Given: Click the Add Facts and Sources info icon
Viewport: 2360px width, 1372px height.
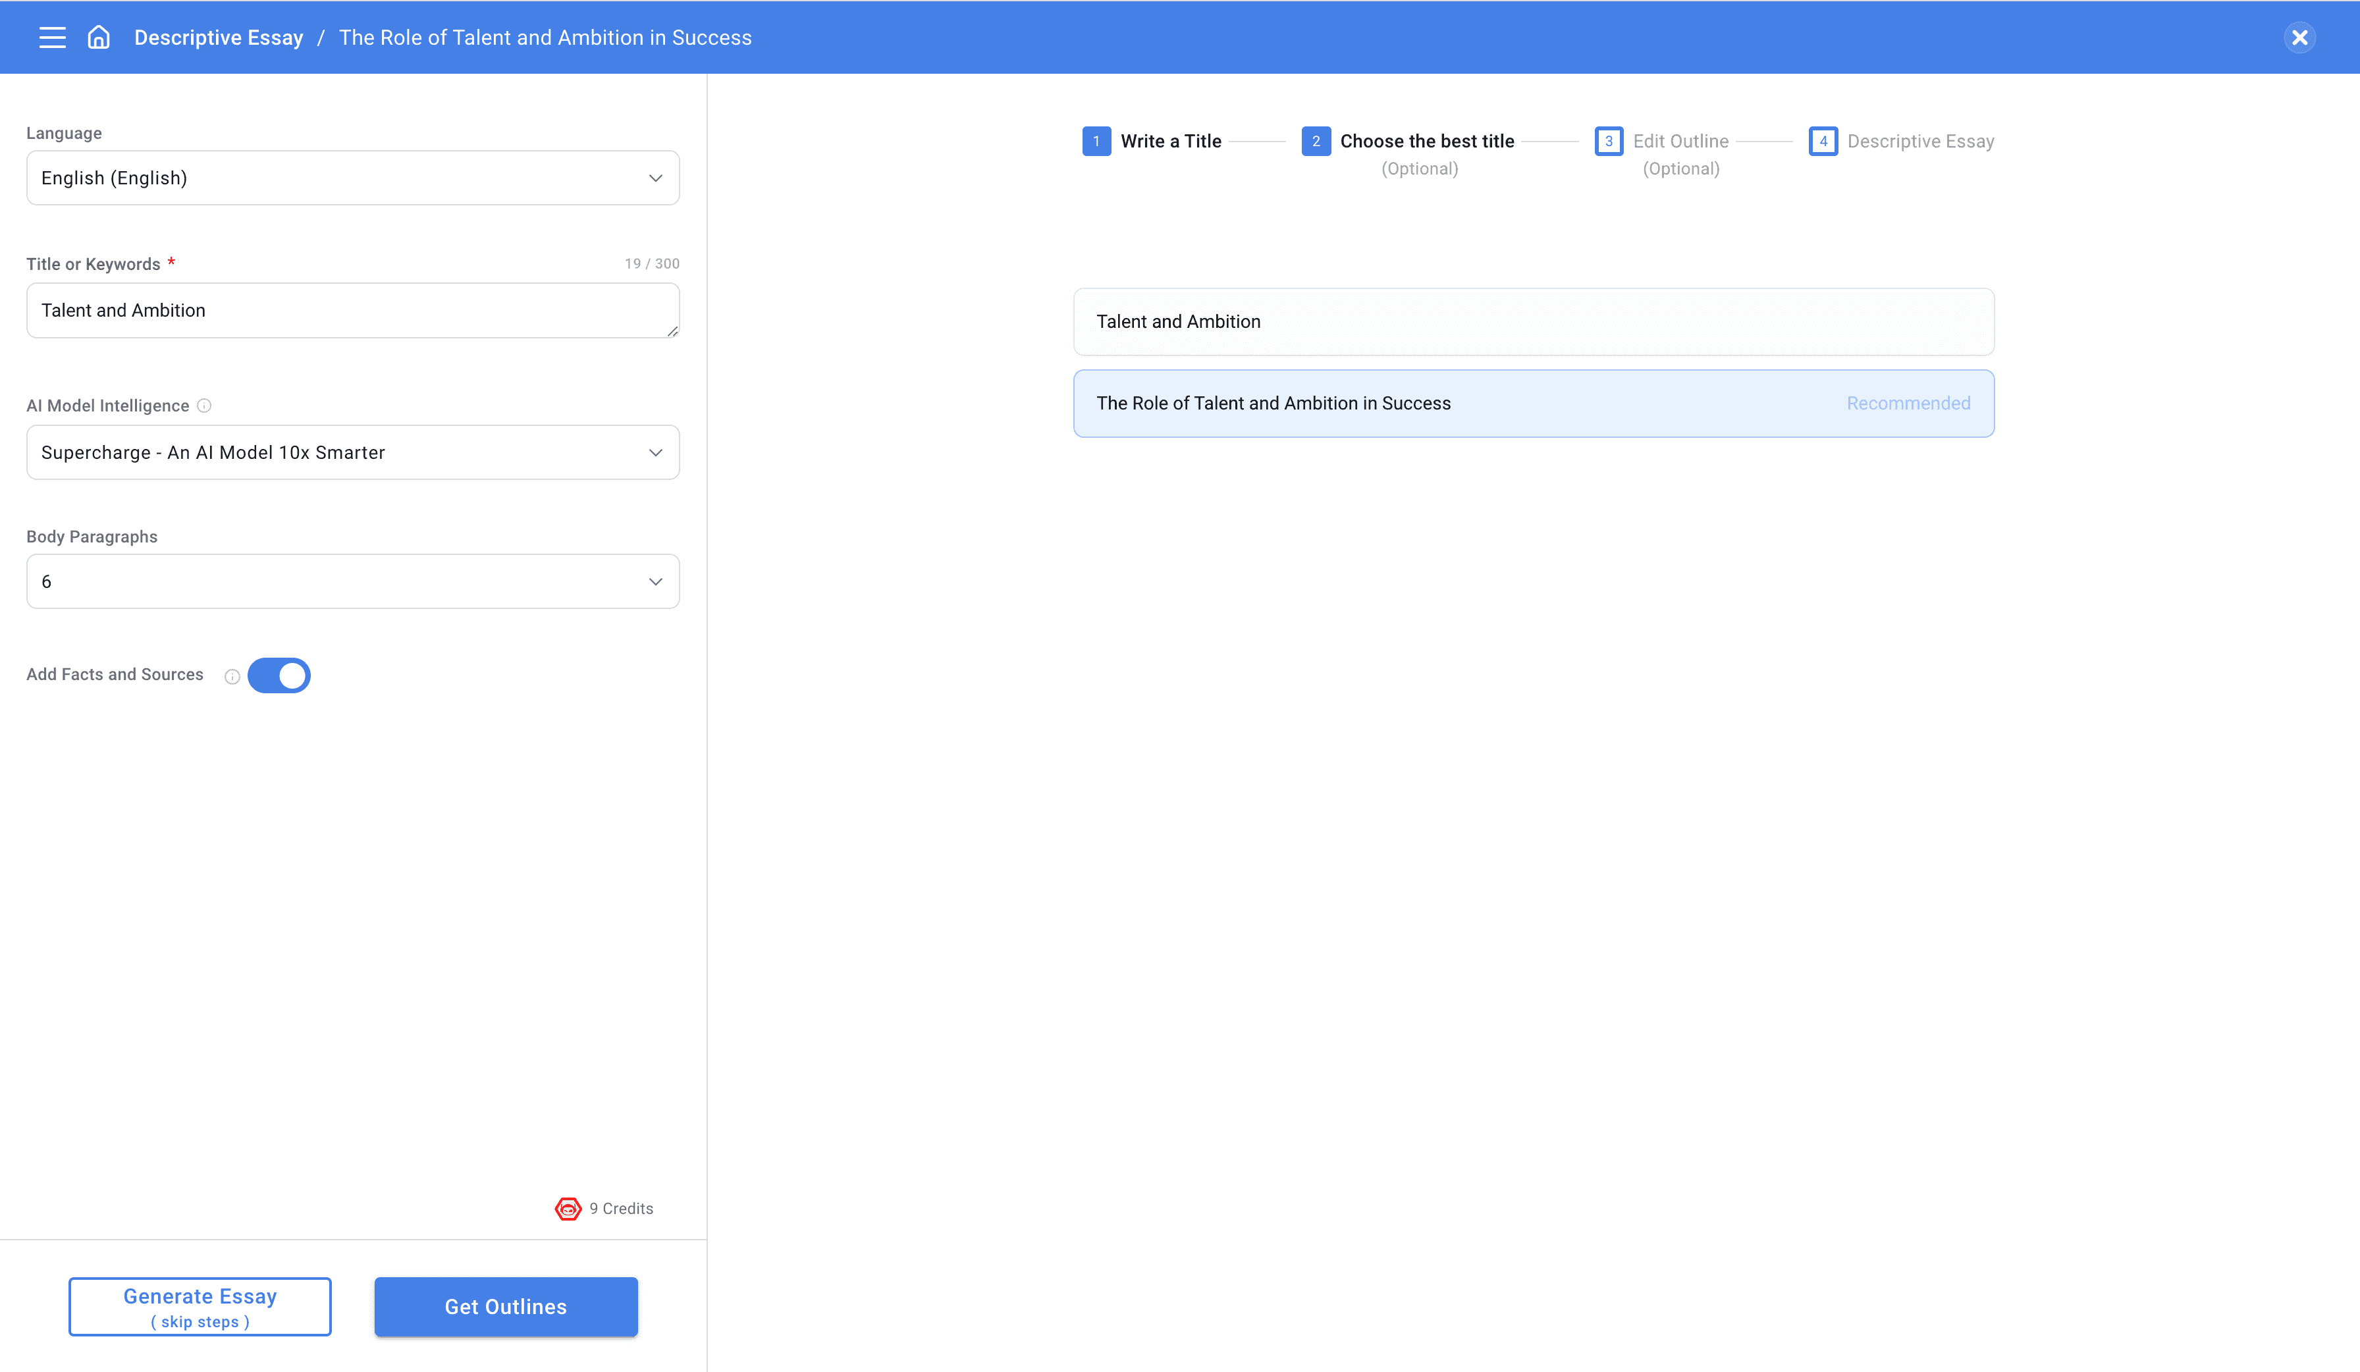Looking at the screenshot, I should tap(232, 676).
